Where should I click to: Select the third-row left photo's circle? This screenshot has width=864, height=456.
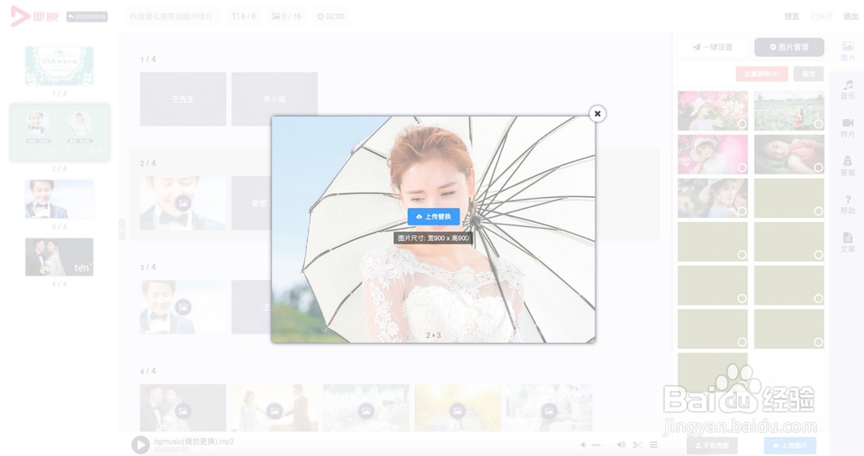[x=741, y=211]
